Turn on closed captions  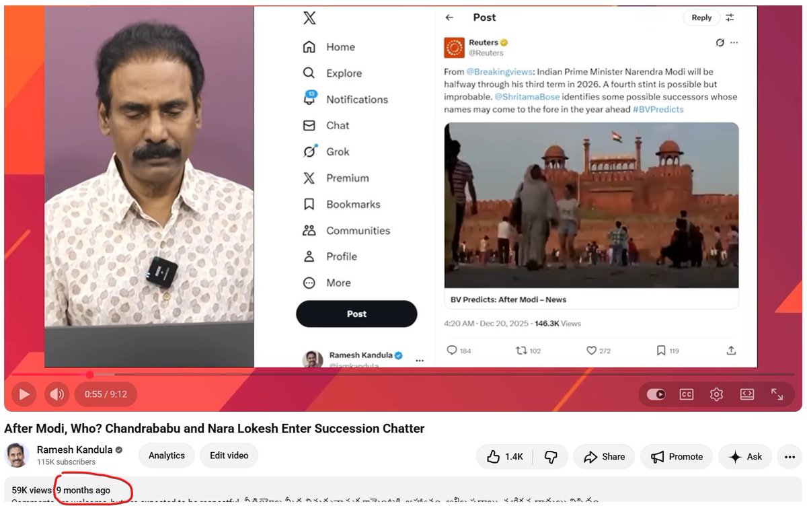point(686,394)
